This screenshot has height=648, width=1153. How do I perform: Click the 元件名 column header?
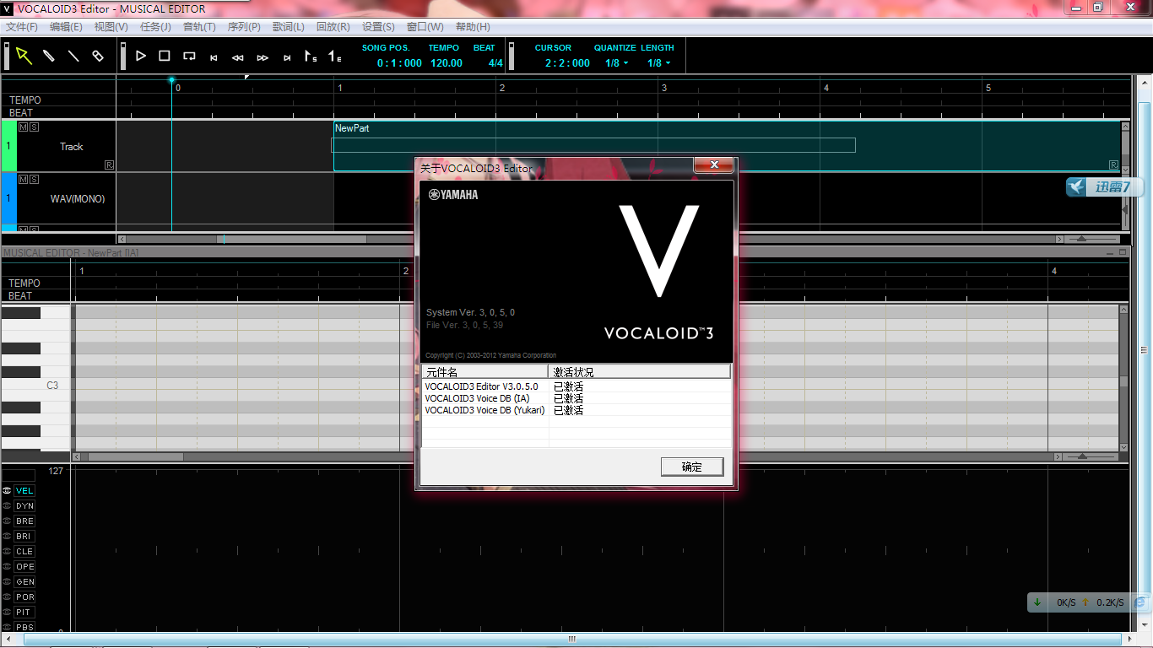(x=484, y=371)
